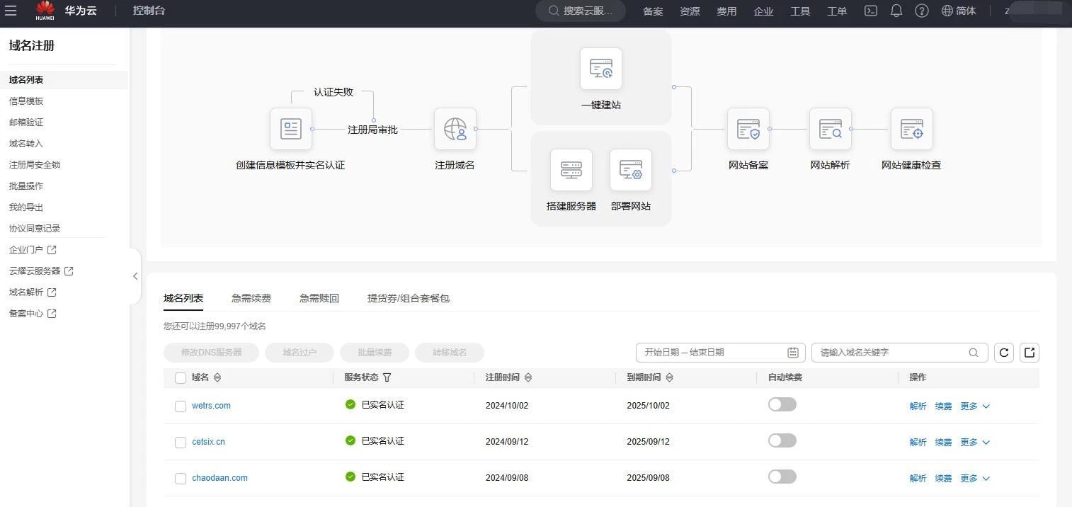This screenshot has width=1072, height=507.
Task: Click the refresh domain list icon
Action: pos(1004,353)
